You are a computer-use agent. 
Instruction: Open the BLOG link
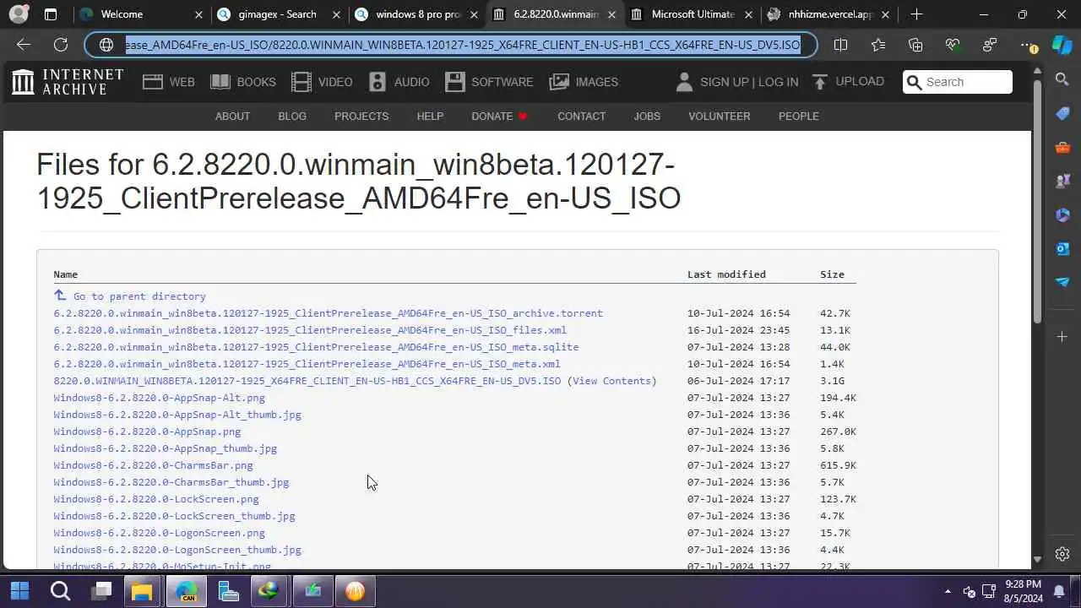(292, 116)
